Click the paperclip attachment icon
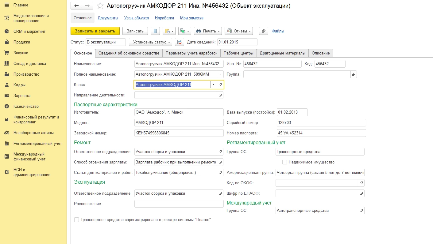The image size is (433, 244). [x=264, y=31]
